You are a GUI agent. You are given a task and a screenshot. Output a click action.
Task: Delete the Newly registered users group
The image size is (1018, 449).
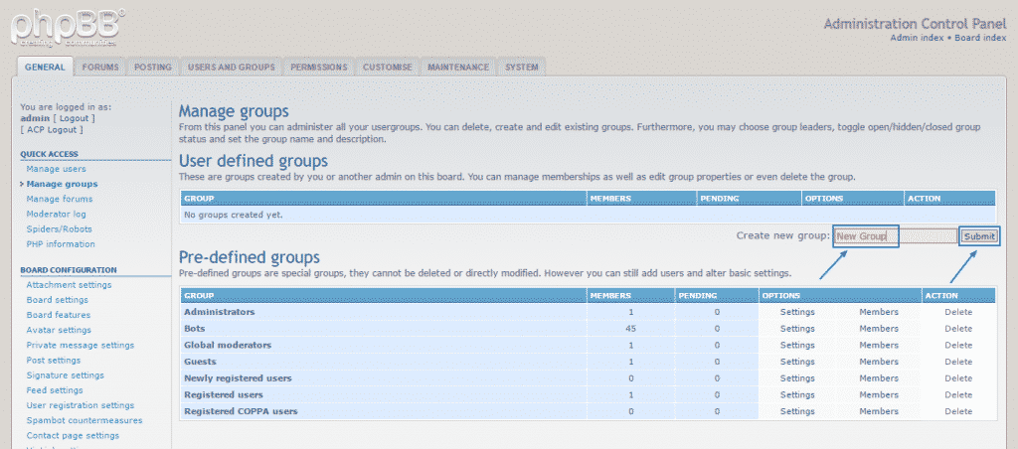(x=958, y=378)
